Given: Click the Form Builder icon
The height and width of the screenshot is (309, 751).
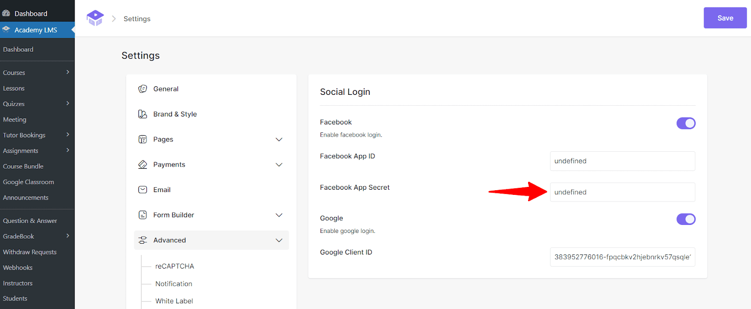Looking at the screenshot, I should tap(142, 215).
